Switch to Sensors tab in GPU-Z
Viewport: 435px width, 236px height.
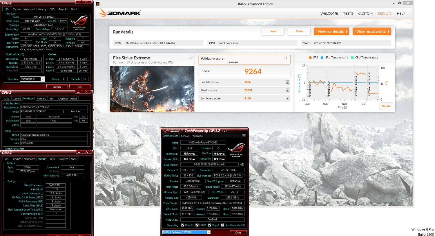click(185, 136)
